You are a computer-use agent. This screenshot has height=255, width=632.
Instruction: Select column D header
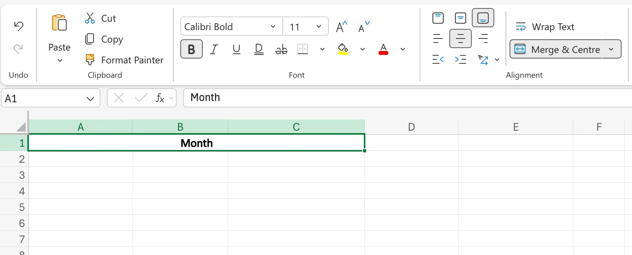[411, 127]
